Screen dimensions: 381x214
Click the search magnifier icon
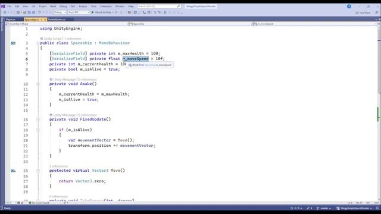pyautogui.click(x=179, y=7)
